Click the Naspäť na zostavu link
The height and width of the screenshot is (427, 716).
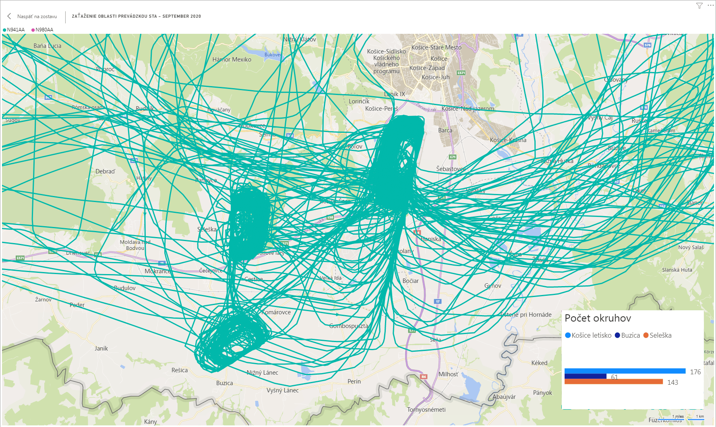(37, 17)
